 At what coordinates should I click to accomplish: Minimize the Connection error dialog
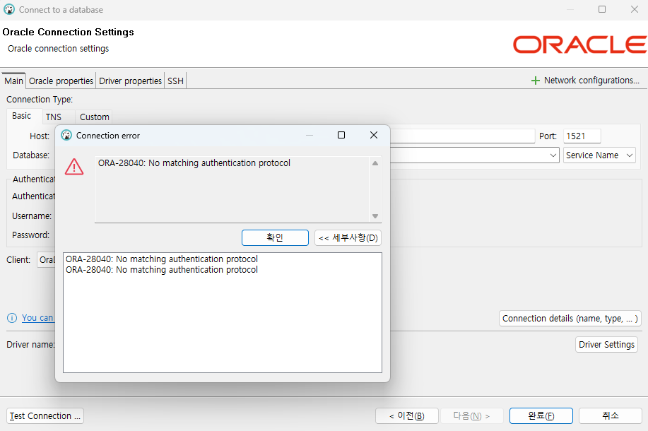pyautogui.click(x=309, y=135)
